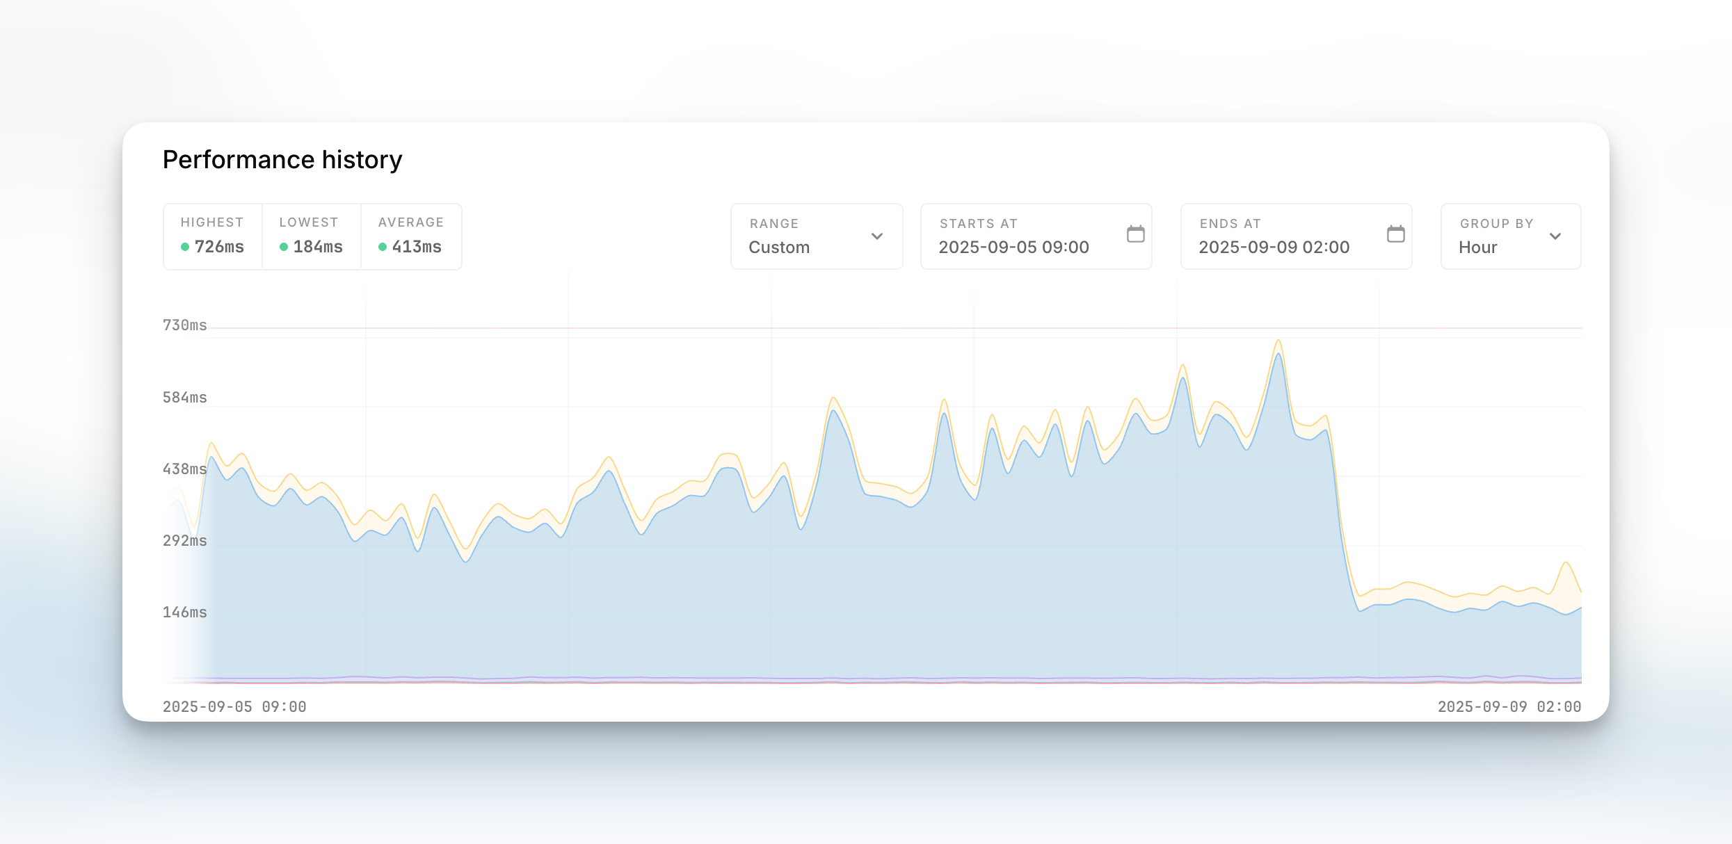Select the Lowest stat cell

point(312,236)
